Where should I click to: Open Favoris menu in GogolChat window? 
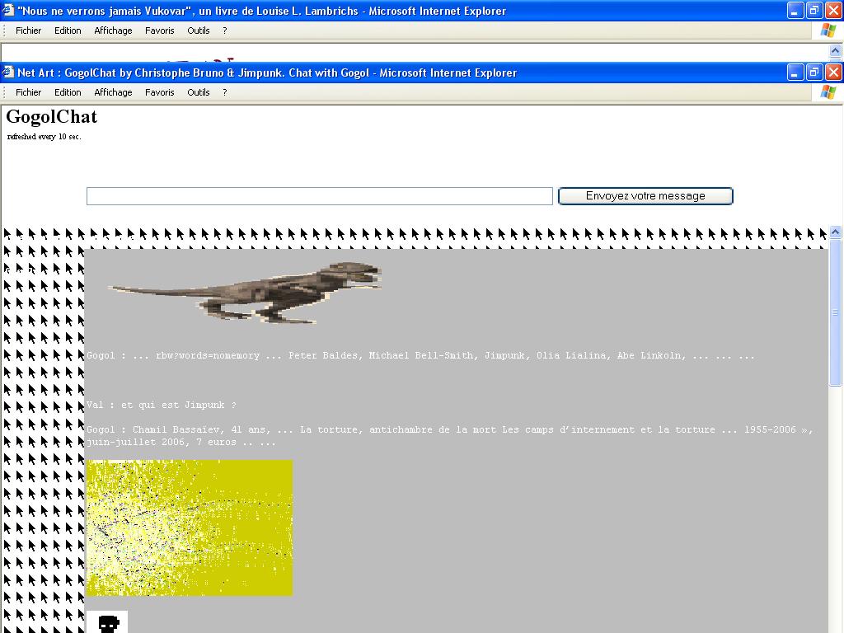click(x=159, y=92)
